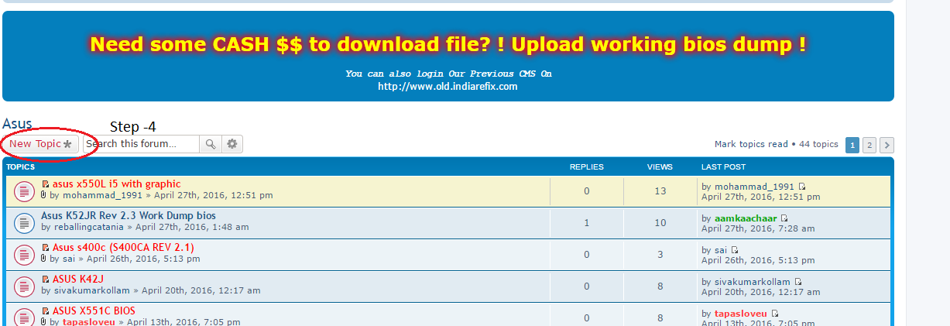Open last poster aamkaachaar profile

[746, 218]
